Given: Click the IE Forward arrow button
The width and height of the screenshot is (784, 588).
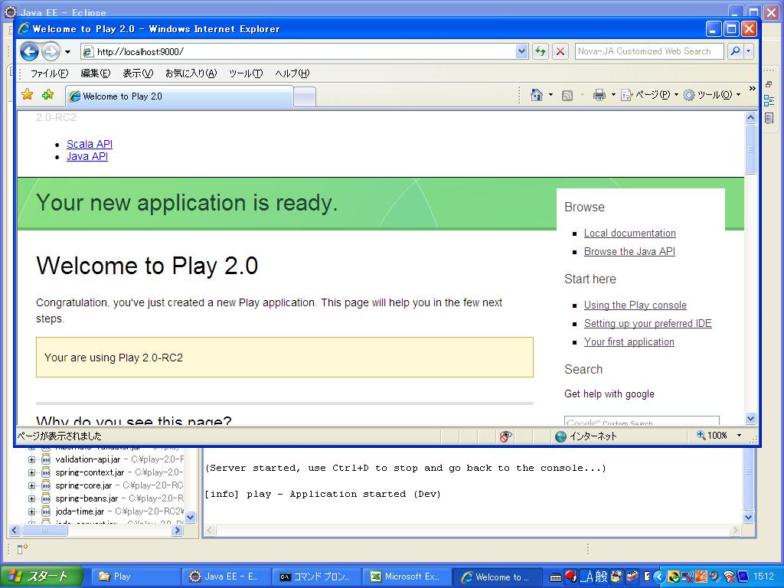Looking at the screenshot, I should 51,51.
